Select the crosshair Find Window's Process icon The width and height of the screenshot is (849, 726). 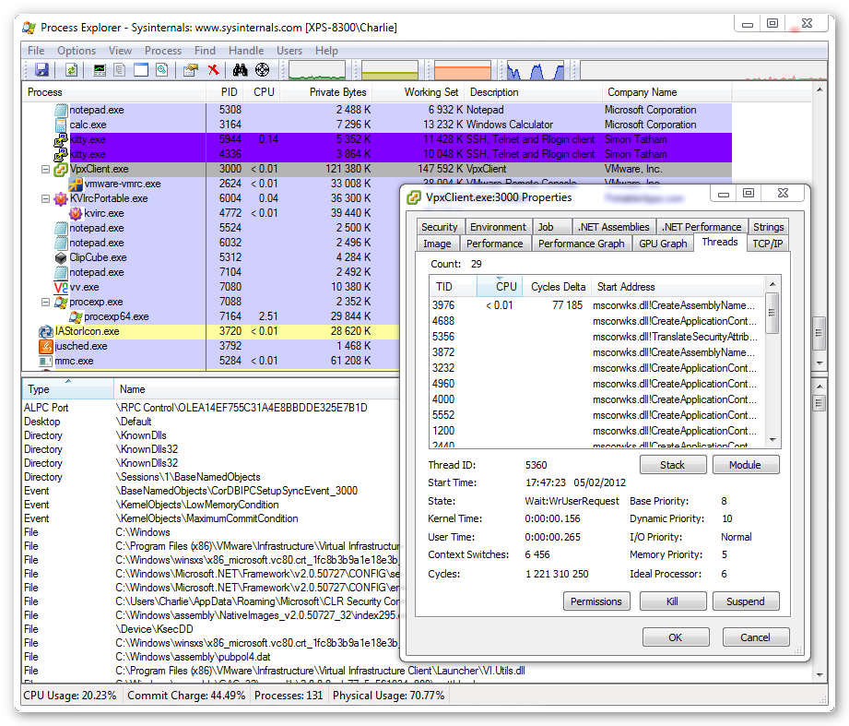point(262,70)
